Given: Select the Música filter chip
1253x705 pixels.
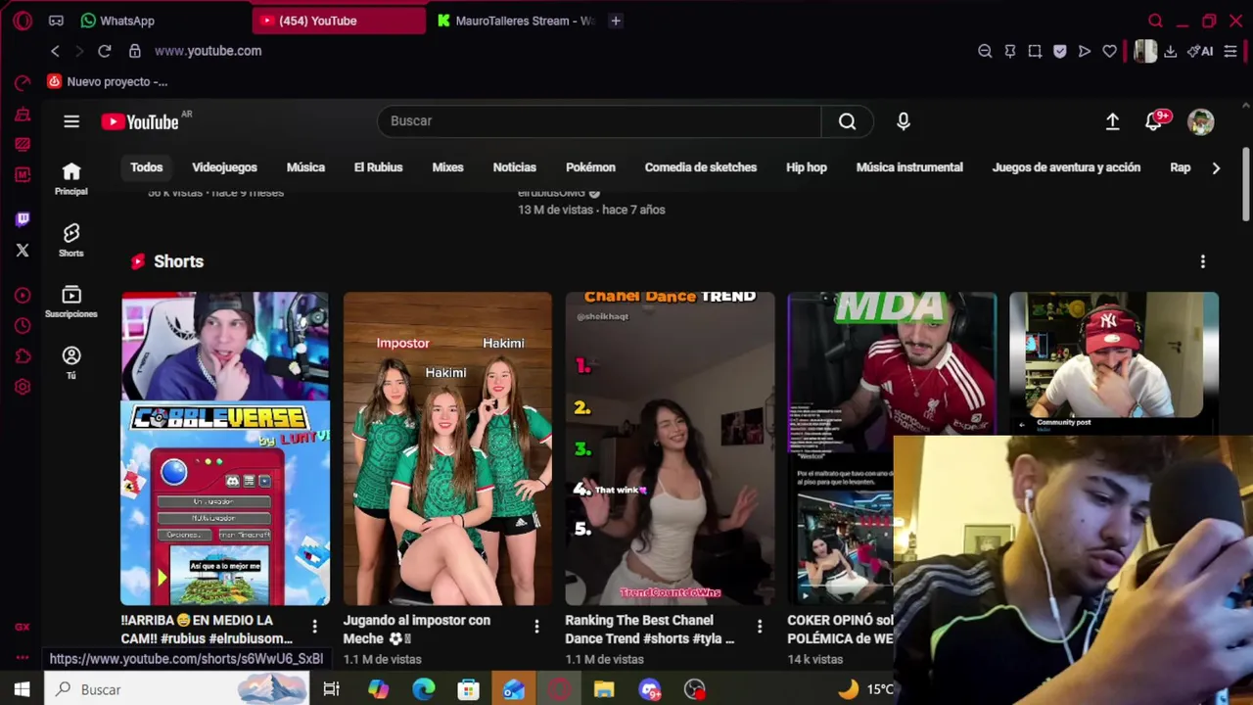Looking at the screenshot, I should pyautogui.click(x=305, y=167).
